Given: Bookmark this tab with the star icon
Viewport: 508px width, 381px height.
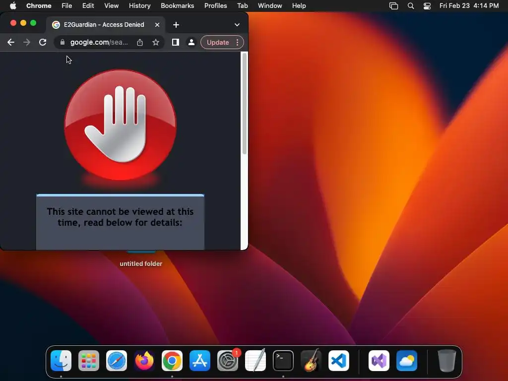Looking at the screenshot, I should 156,43.
